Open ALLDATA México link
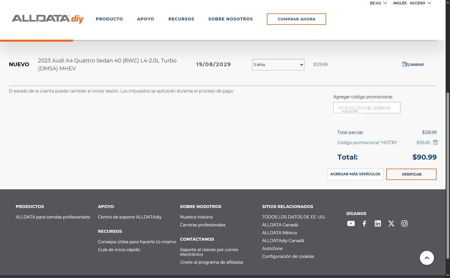Viewport: 450px width, 278px height. (x=279, y=233)
